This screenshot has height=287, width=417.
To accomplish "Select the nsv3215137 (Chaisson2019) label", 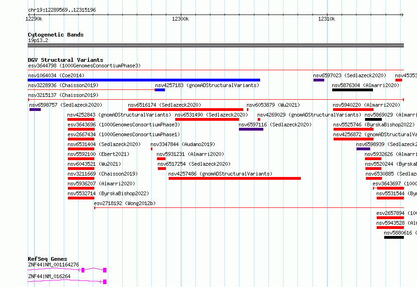I will [x=63, y=95].
